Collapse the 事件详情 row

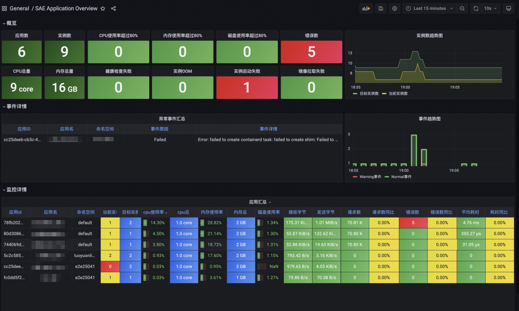pos(15,106)
